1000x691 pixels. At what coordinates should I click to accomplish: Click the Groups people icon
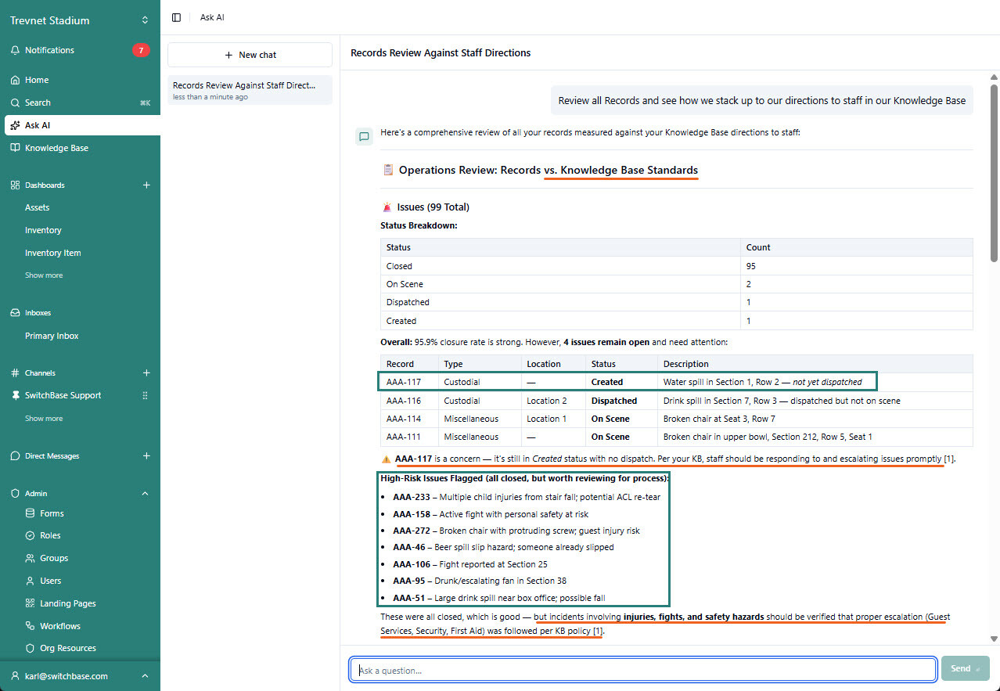coord(31,559)
